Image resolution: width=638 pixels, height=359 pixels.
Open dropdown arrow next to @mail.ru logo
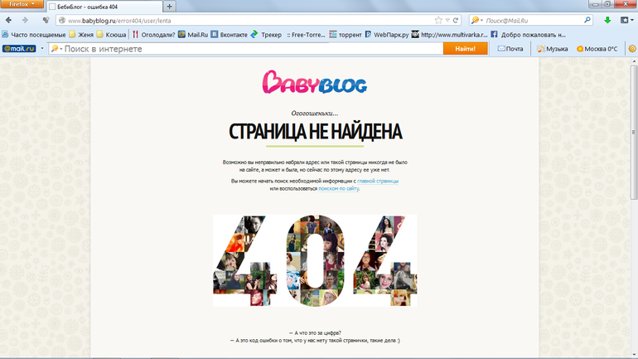pyautogui.click(x=42, y=48)
